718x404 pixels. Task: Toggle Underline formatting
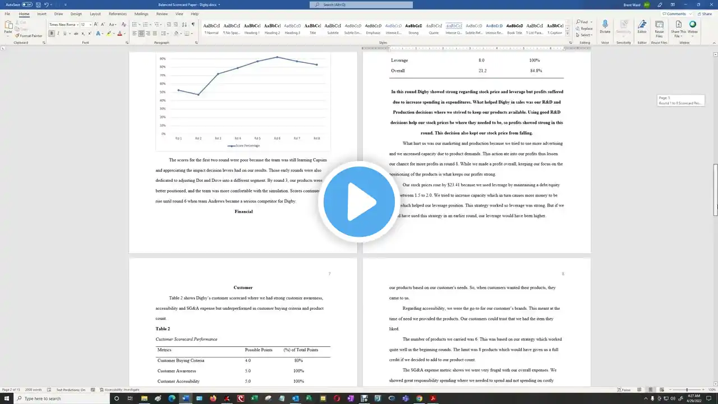pyautogui.click(x=65, y=34)
